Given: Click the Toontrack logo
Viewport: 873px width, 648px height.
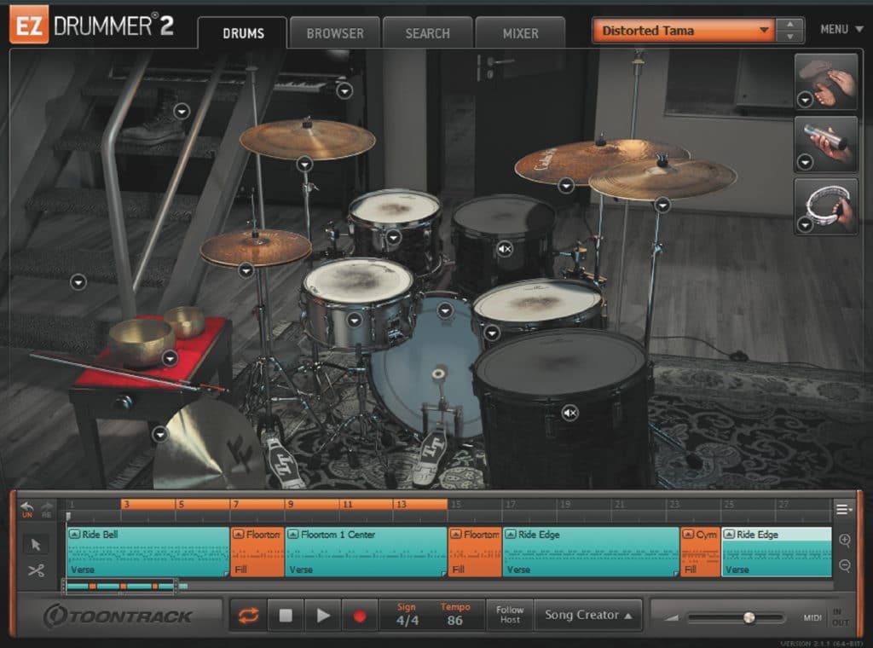Looking at the screenshot, I should coord(118,616).
